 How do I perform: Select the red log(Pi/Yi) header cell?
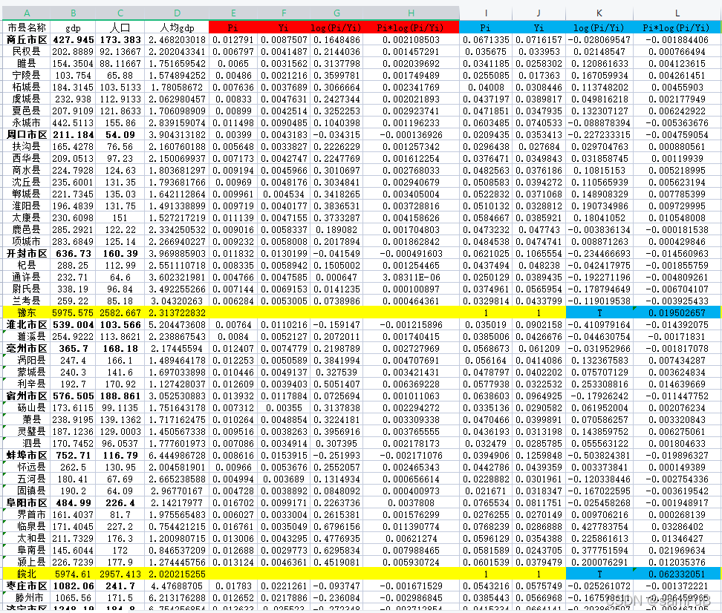pos(336,27)
